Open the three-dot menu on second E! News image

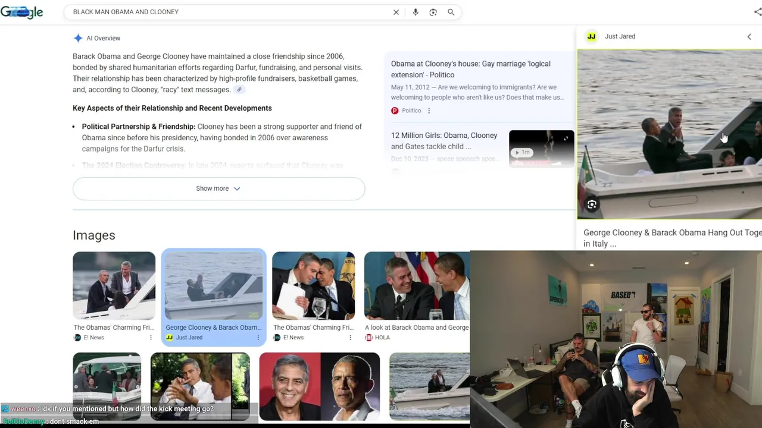350,338
